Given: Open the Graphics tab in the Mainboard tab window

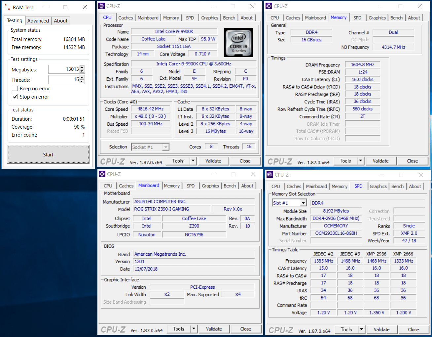Looking at the screenshot, I should click(x=210, y=186).
